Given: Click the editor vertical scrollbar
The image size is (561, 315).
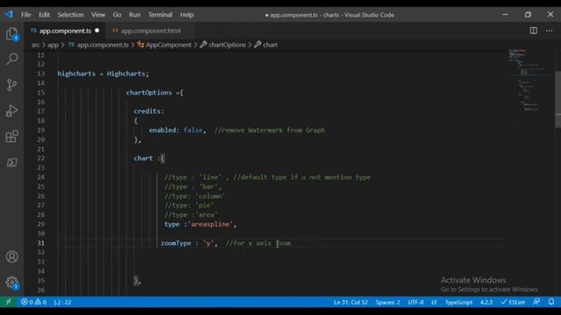Looking at the screenshot, I should click(x=557, y=99).
